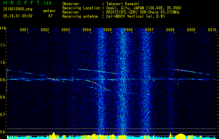Click the bright red echo near 0908
This screenshot has width=219, height=139.
(x=181, y=70)
